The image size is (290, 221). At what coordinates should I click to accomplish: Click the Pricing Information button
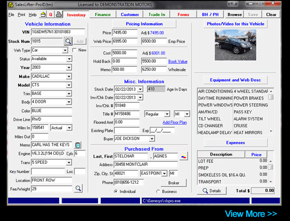click(x=144, y=24)
